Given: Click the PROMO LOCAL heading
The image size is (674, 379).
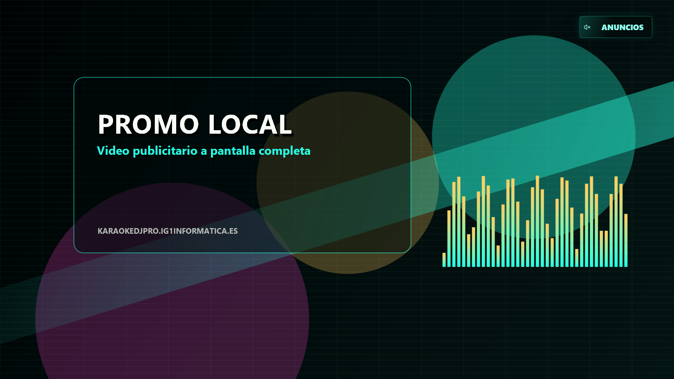Looking at the screenshot, I should click(x=194, y=124).
